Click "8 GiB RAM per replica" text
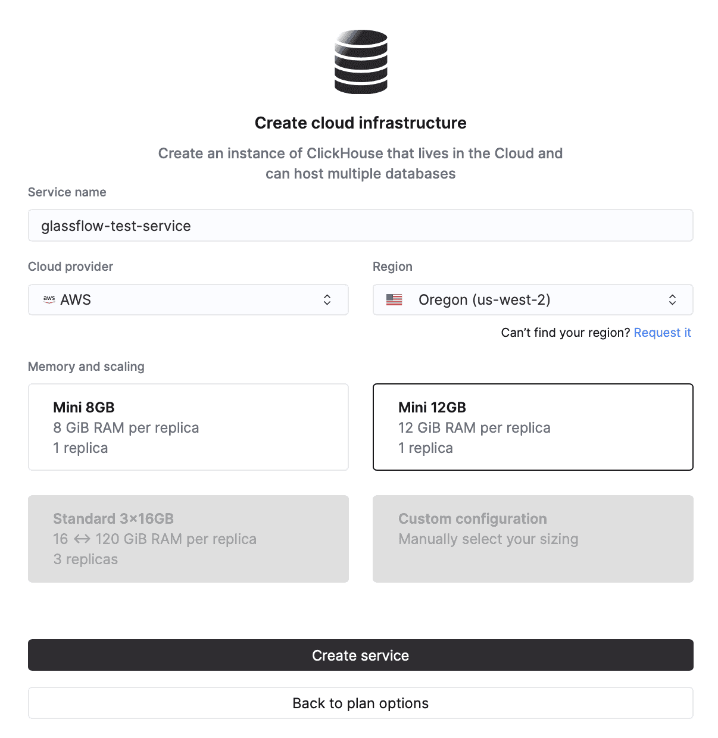718x738 pixels. [x=126, y=428]
